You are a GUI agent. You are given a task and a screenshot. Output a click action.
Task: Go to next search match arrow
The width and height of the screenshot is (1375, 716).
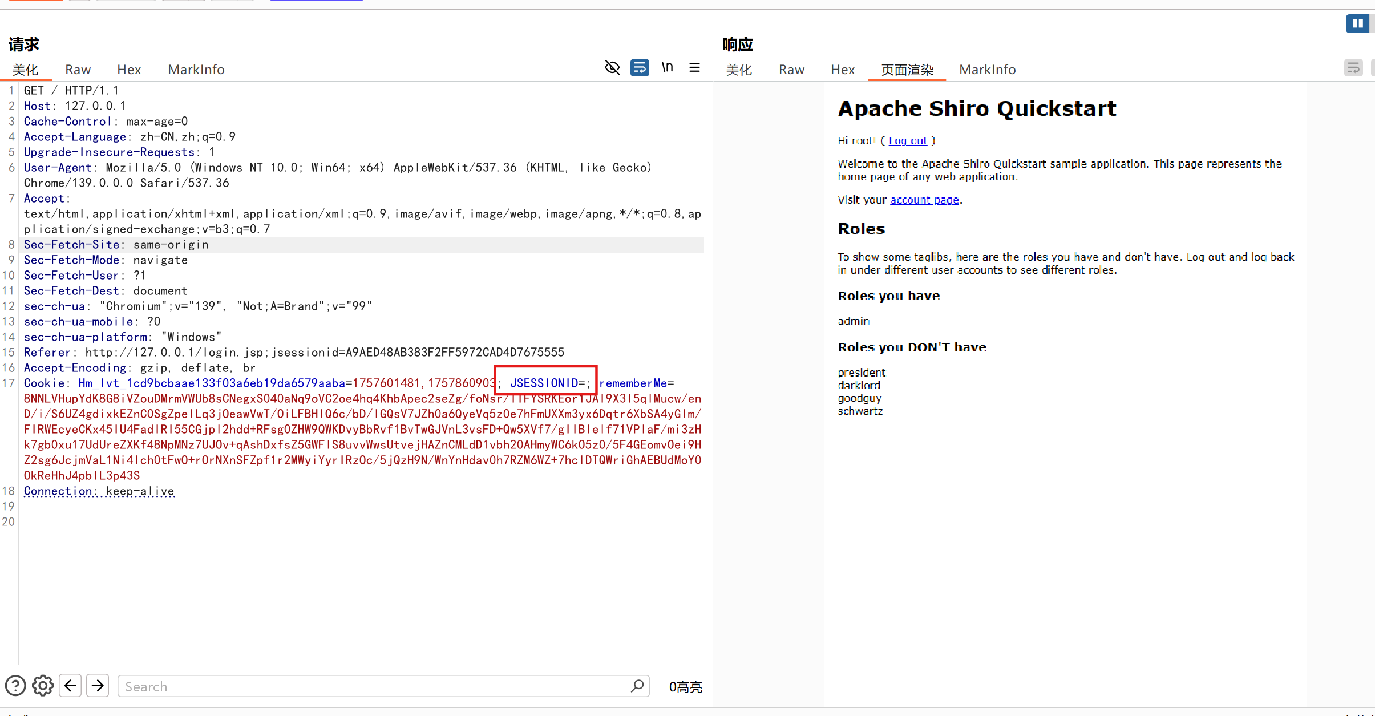point(98,686)
